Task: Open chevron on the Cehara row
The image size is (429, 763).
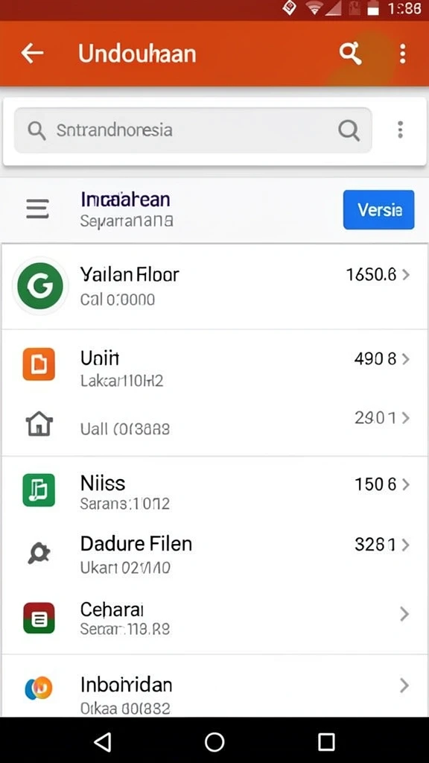Action: [x=404, y=614]
